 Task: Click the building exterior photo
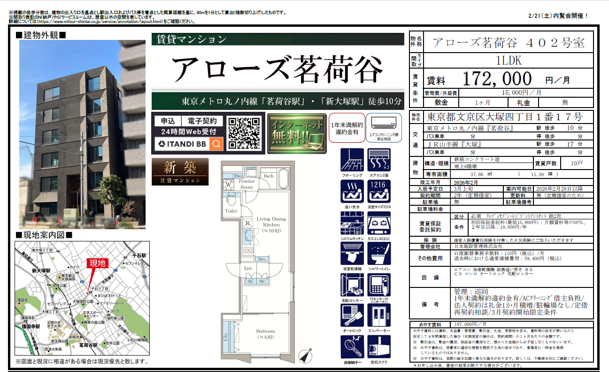pos(82,134)
